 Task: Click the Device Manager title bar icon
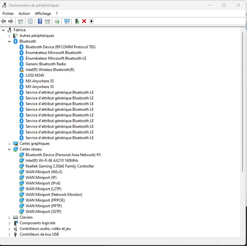[x=4, y=5]
